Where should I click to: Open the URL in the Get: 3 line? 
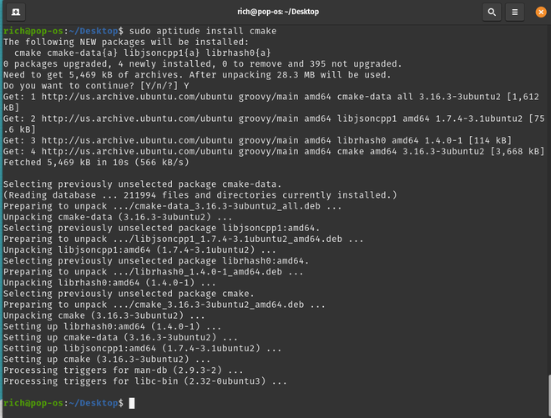(x=137, y=140)
